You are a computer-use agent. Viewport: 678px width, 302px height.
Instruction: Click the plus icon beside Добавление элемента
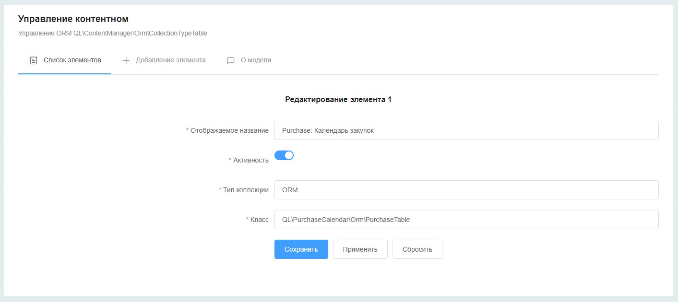tap(126, 60)
